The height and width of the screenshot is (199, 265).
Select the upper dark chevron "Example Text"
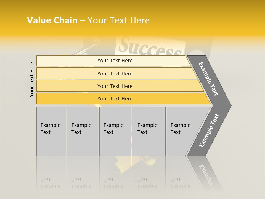coord(209,79)
